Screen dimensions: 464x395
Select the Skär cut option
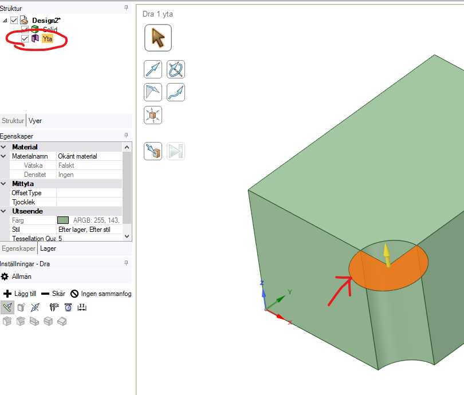point(53,294)
